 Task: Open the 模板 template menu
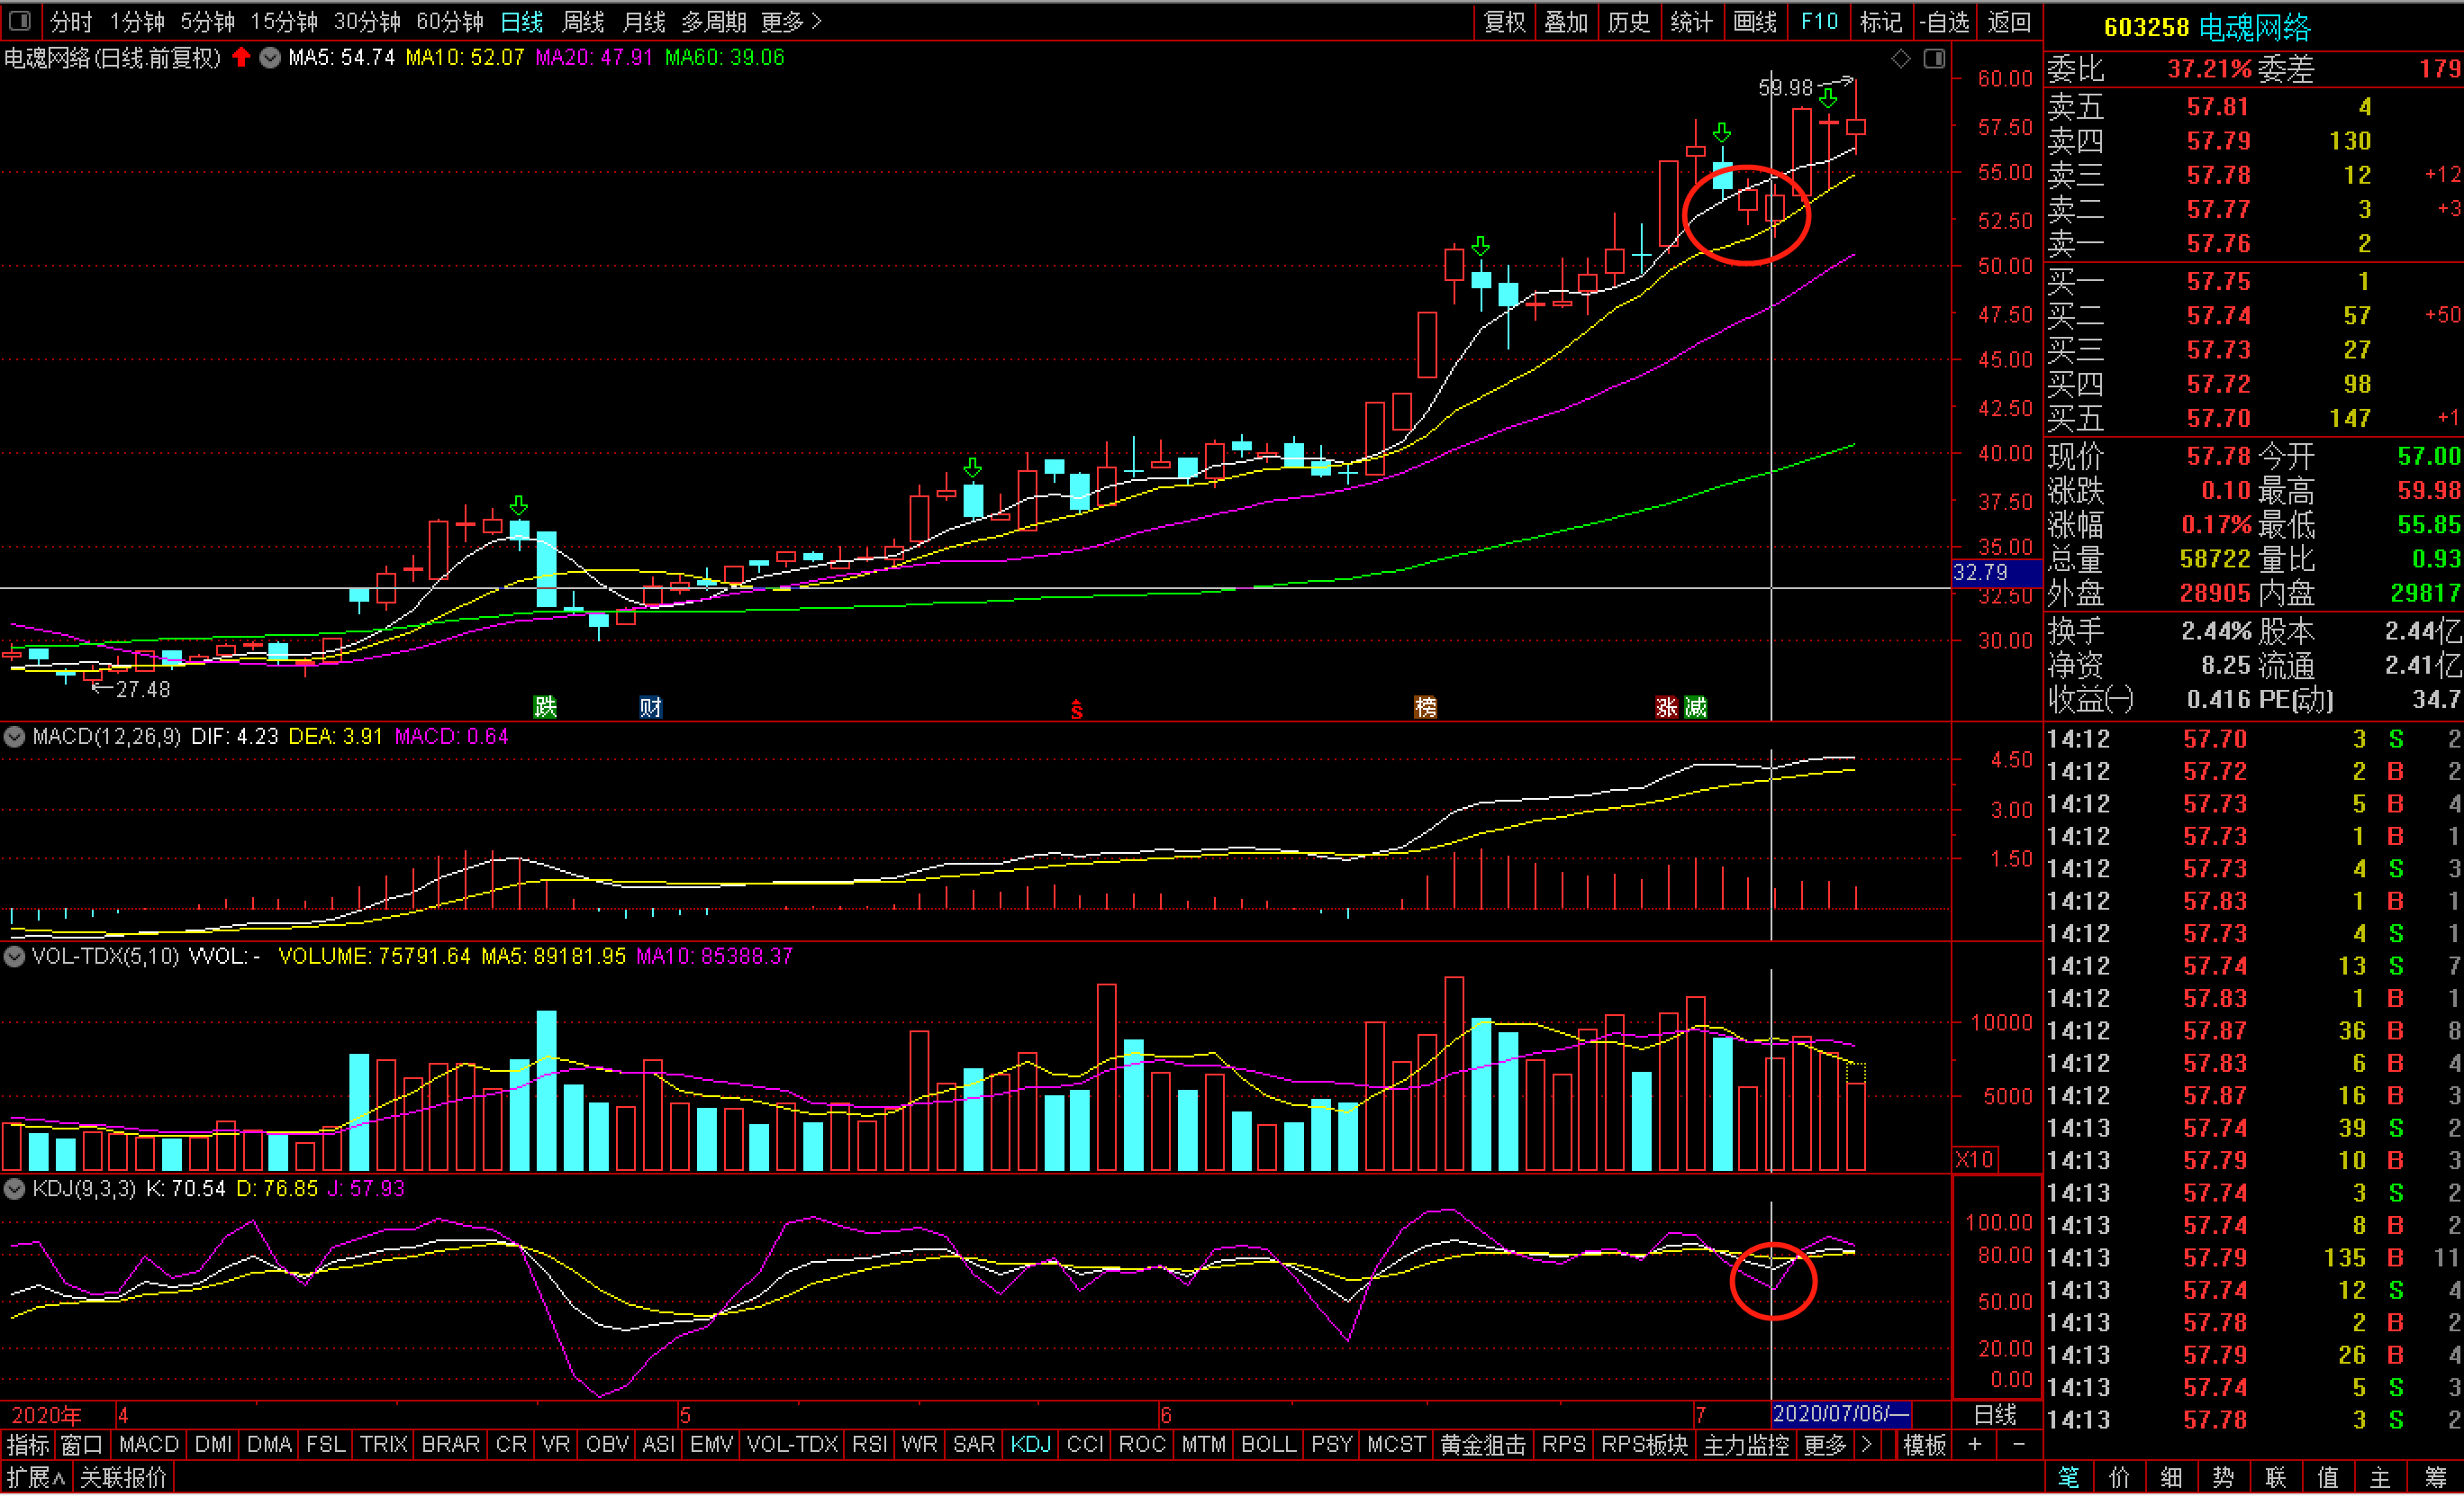pyautogui.click(x=1925, y=1446)
